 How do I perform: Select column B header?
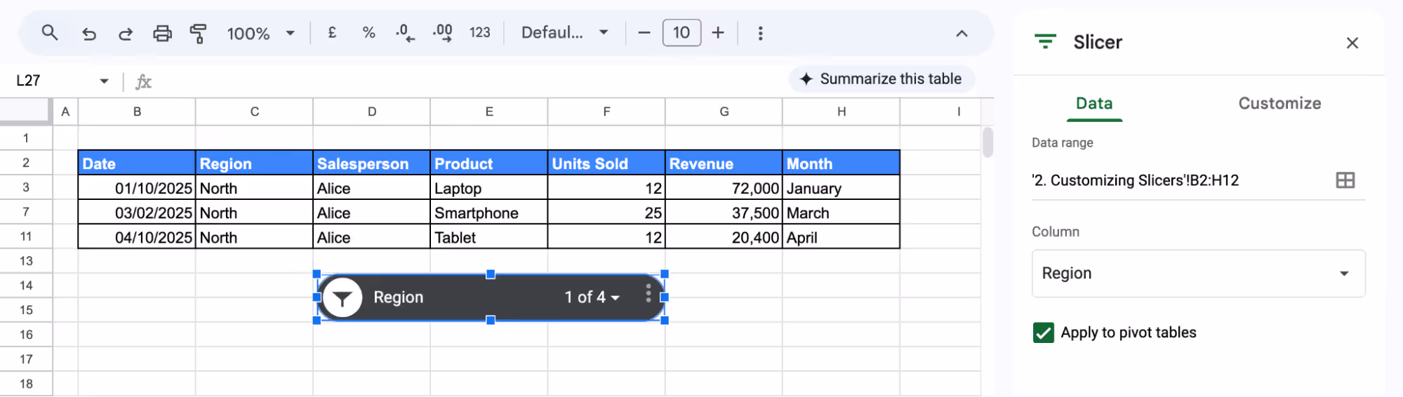coord(137,112)
